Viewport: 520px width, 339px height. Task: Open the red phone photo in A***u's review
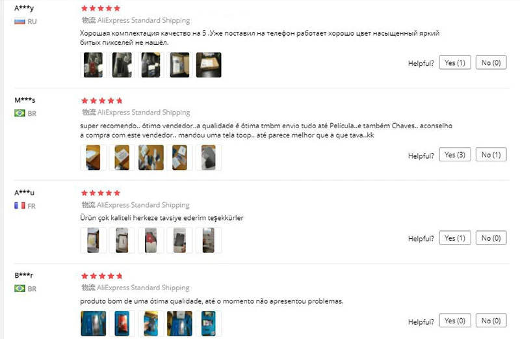(x=151, y=240)
